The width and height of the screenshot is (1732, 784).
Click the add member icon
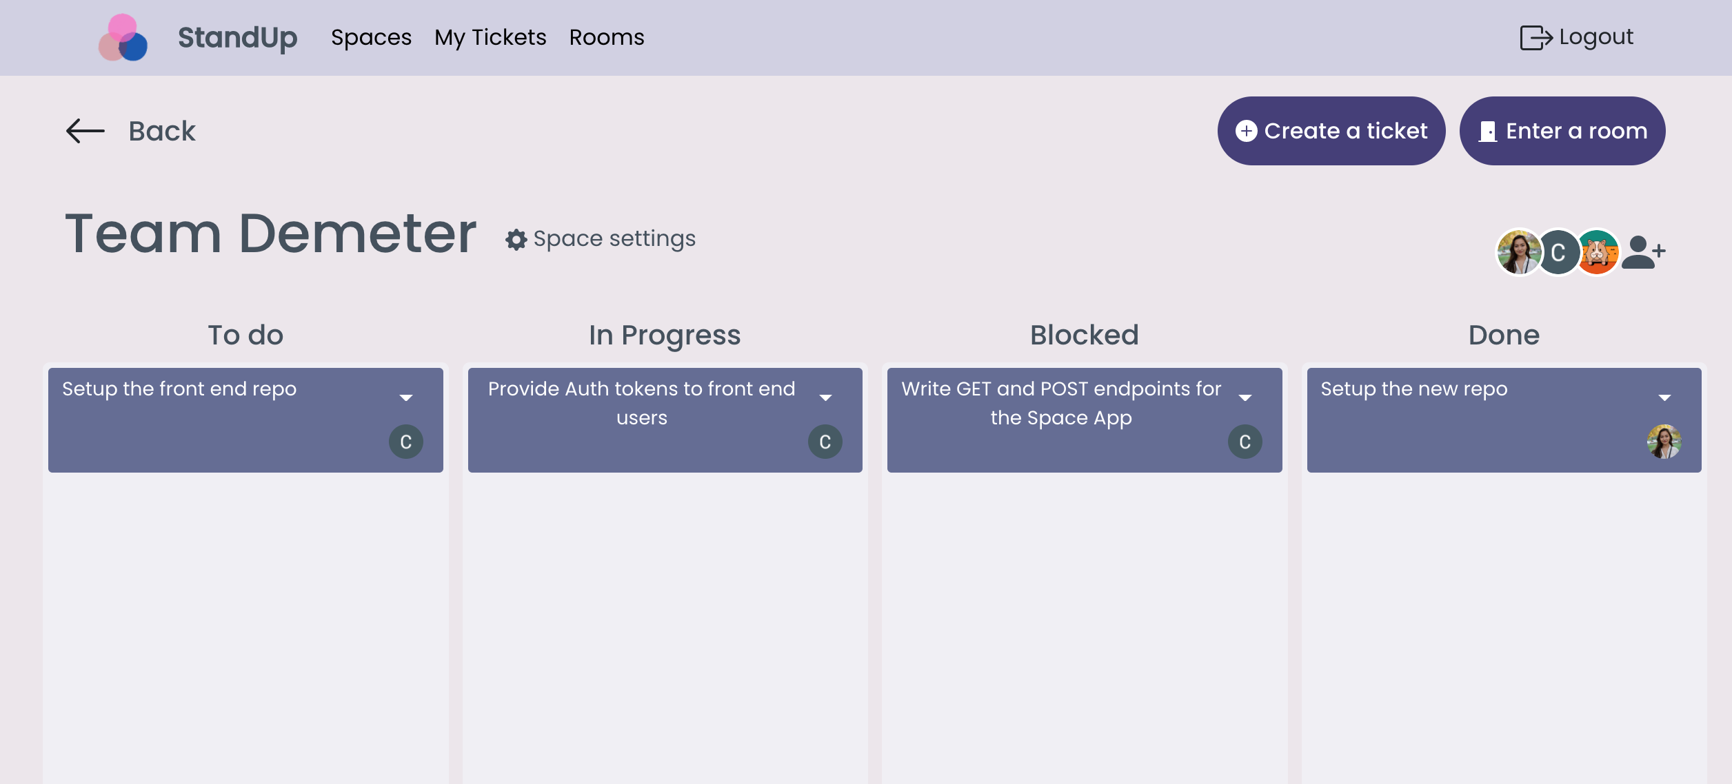tap(1644, 252)
